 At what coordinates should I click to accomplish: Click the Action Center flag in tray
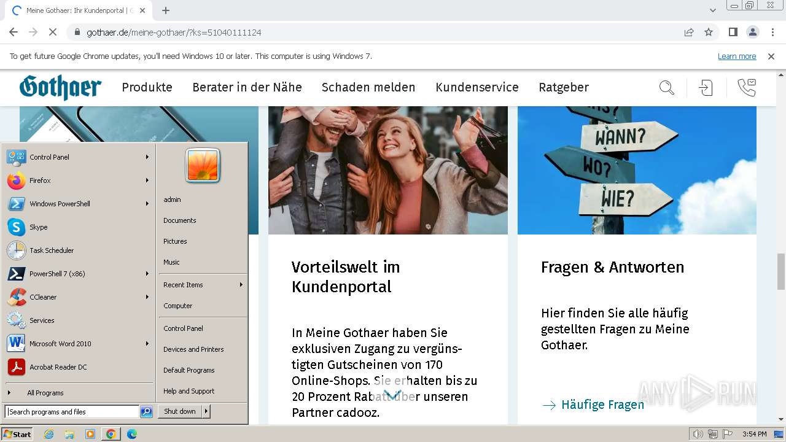coord(728,434)
